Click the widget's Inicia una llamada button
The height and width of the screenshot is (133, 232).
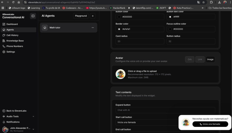coord(210,124)
